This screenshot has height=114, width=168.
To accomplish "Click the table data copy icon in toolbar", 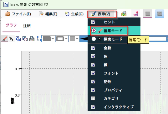I will coord(25,39).
